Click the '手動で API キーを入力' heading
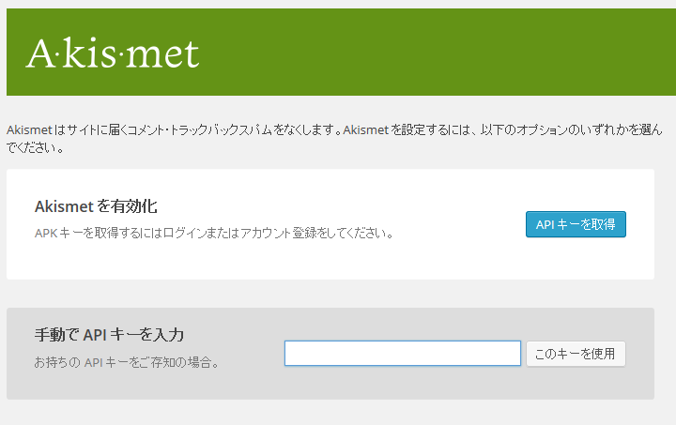 [x=109, y=334]
